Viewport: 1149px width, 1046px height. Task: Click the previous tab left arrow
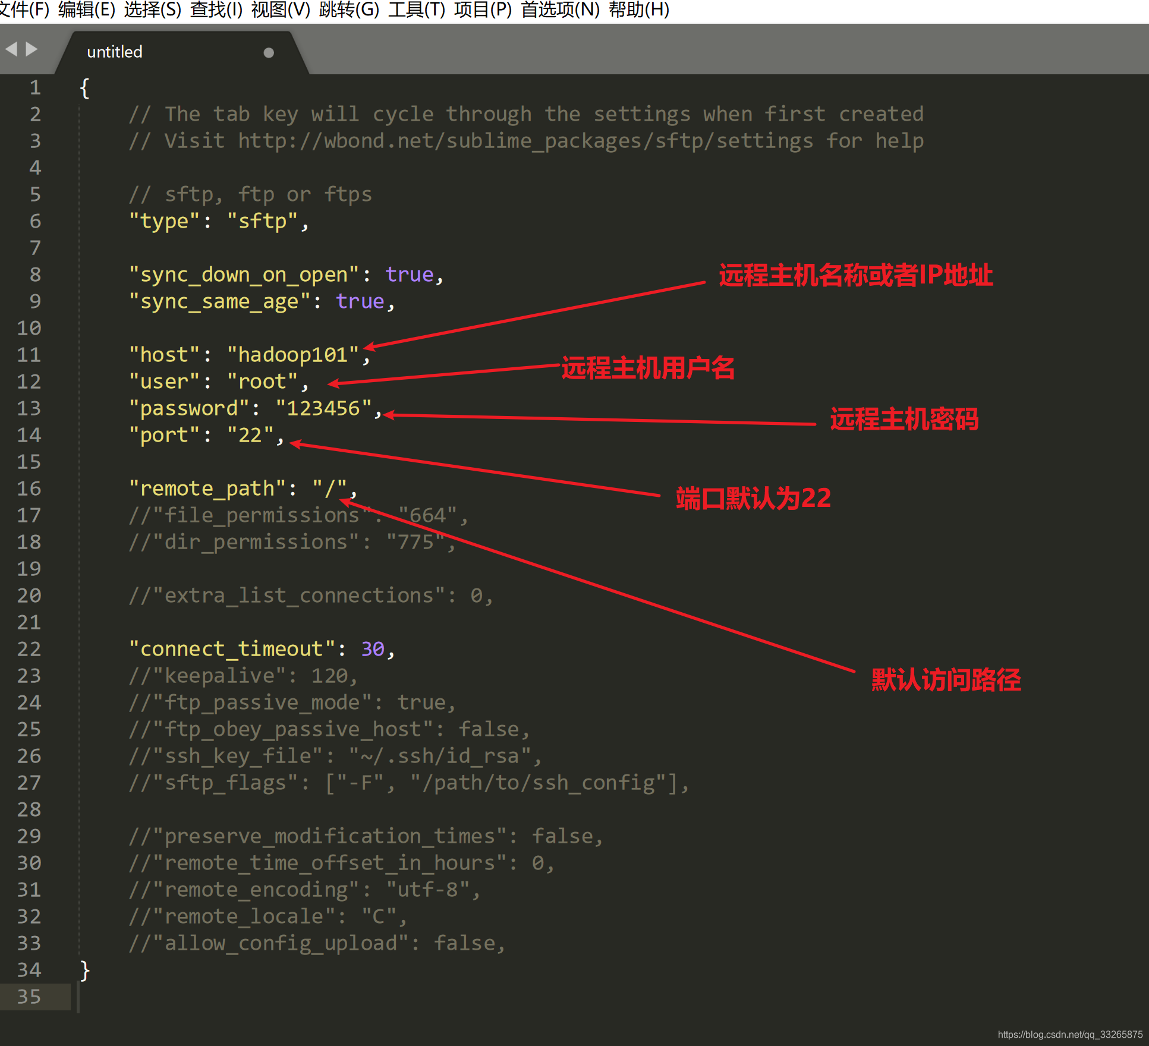pyautogui.click(x=11, y=49)
